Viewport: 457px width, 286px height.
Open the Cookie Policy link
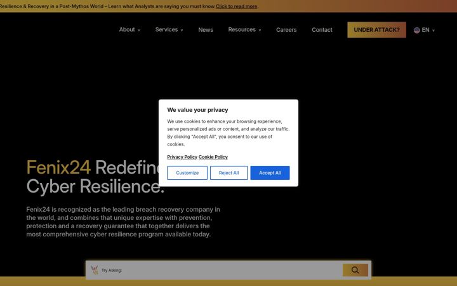click(x=213, y=157)
